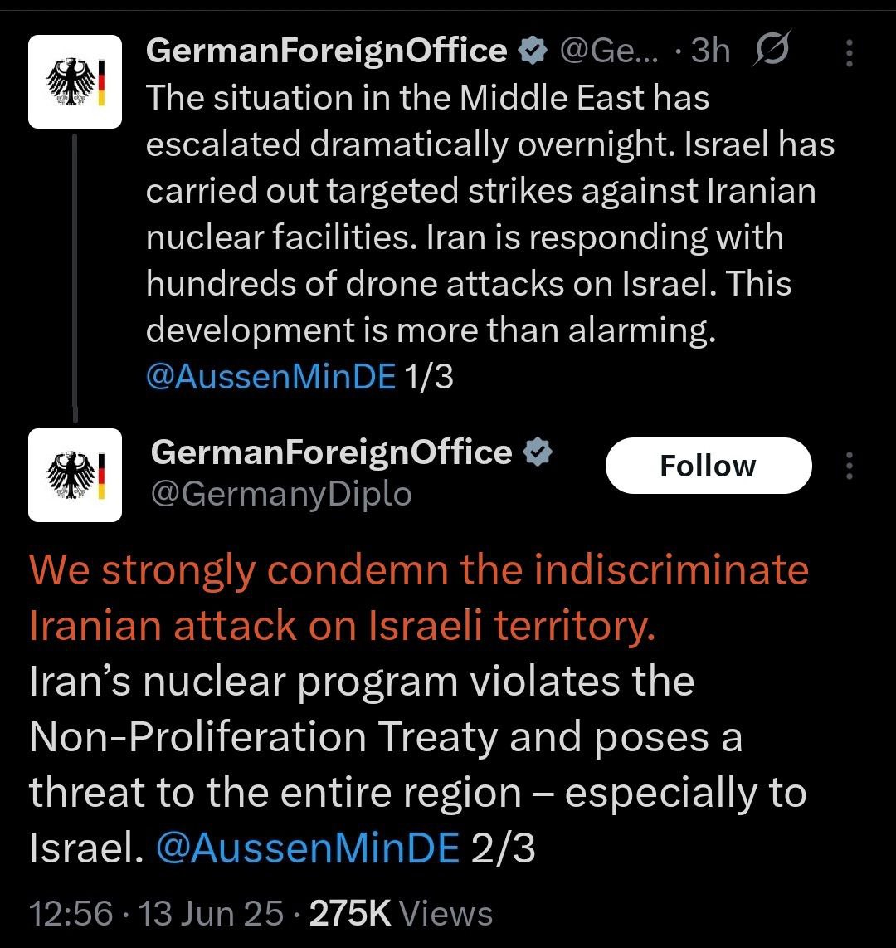Click the @GermanyDiplo handle
Viewport: 896px width, 948px height.
(281, 494)
